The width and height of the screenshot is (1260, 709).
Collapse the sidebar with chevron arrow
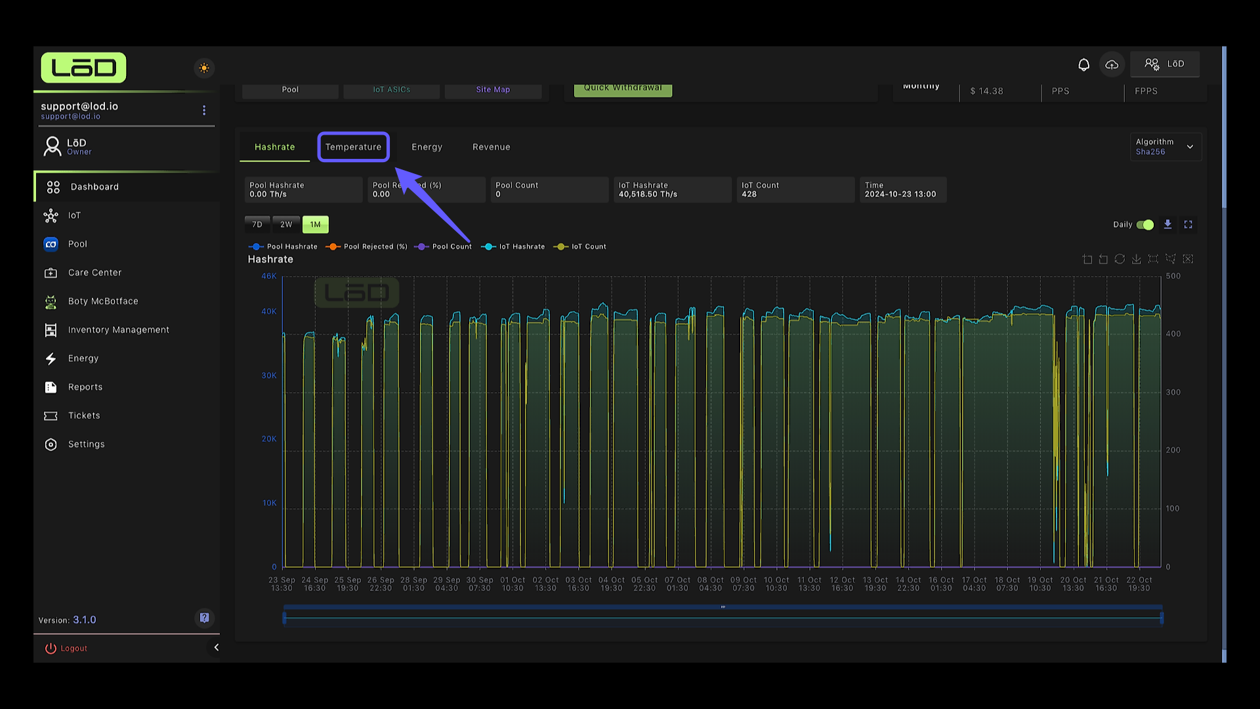pos(216,648)
